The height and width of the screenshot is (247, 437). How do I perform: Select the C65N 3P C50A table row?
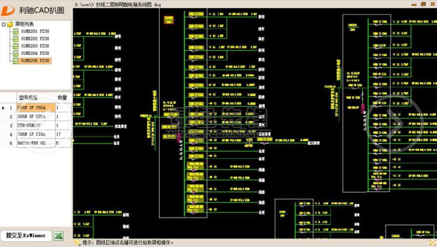(x=36, y=107)
